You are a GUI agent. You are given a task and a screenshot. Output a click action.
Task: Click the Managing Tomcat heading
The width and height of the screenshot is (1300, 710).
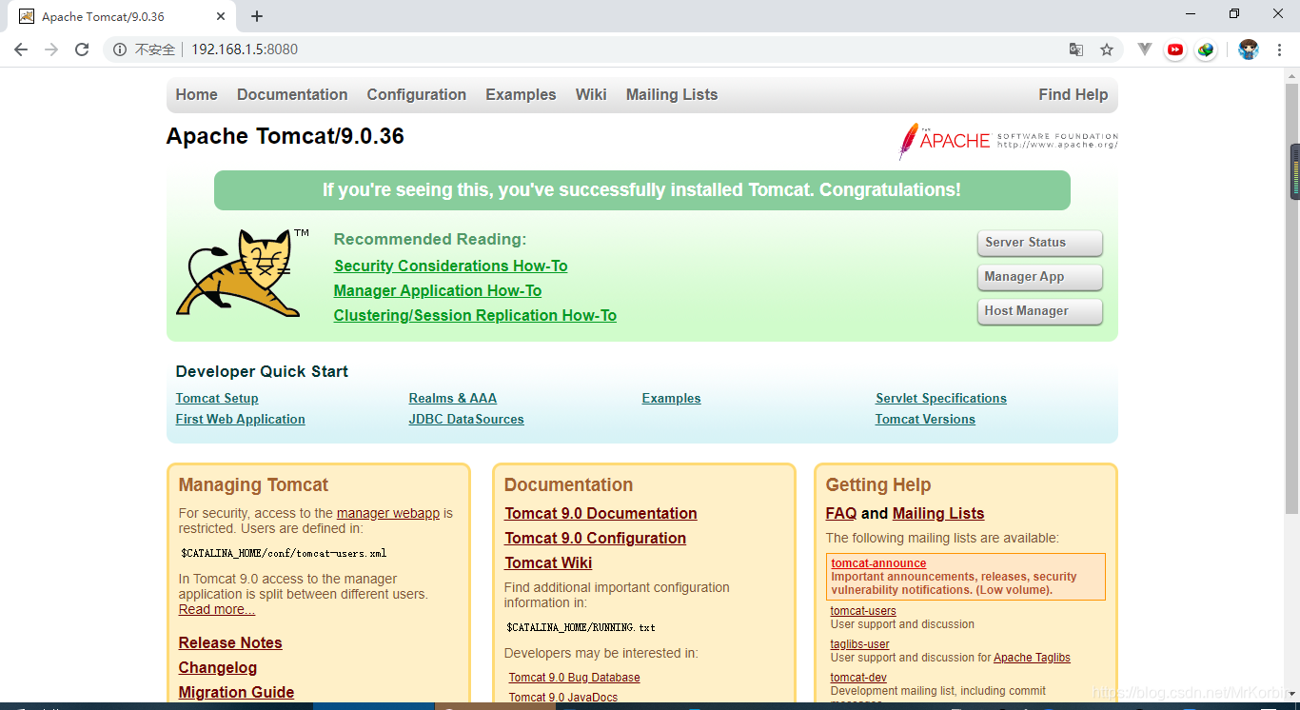click(x=253, y=485)
